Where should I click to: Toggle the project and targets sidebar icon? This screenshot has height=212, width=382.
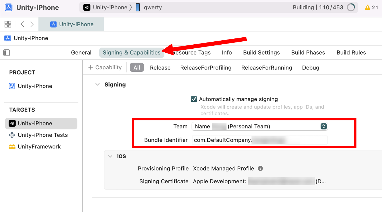[7, 53]
